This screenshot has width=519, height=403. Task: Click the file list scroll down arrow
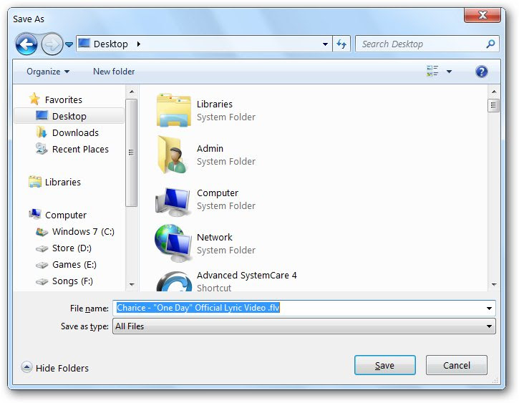click(493, 285)
